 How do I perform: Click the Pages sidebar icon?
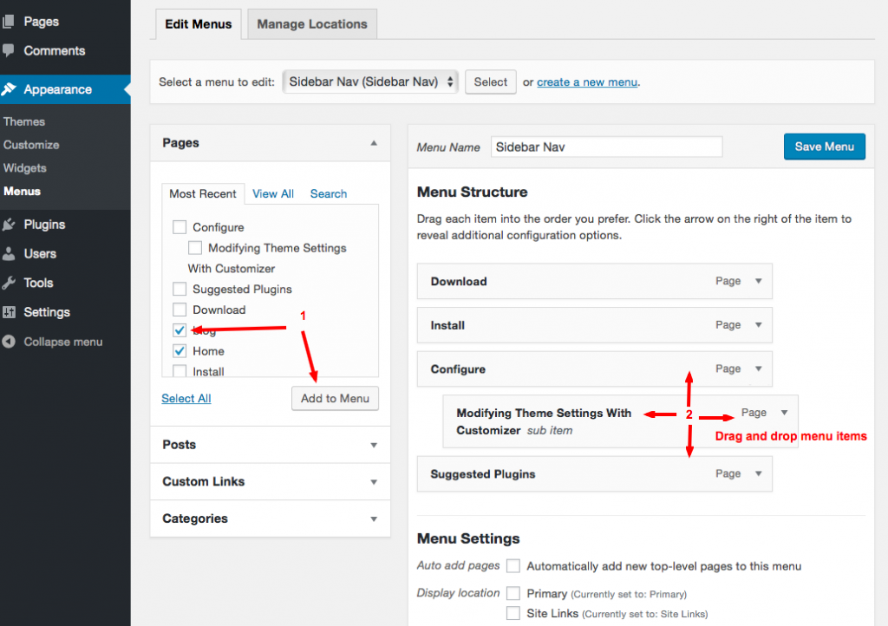click(8, 22)
